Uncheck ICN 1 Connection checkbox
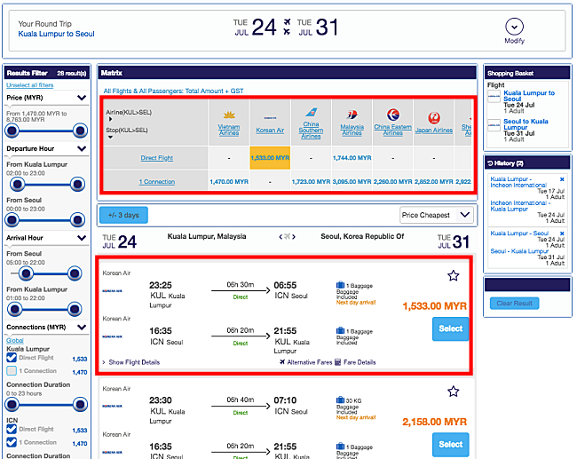 tap(12, 442)
